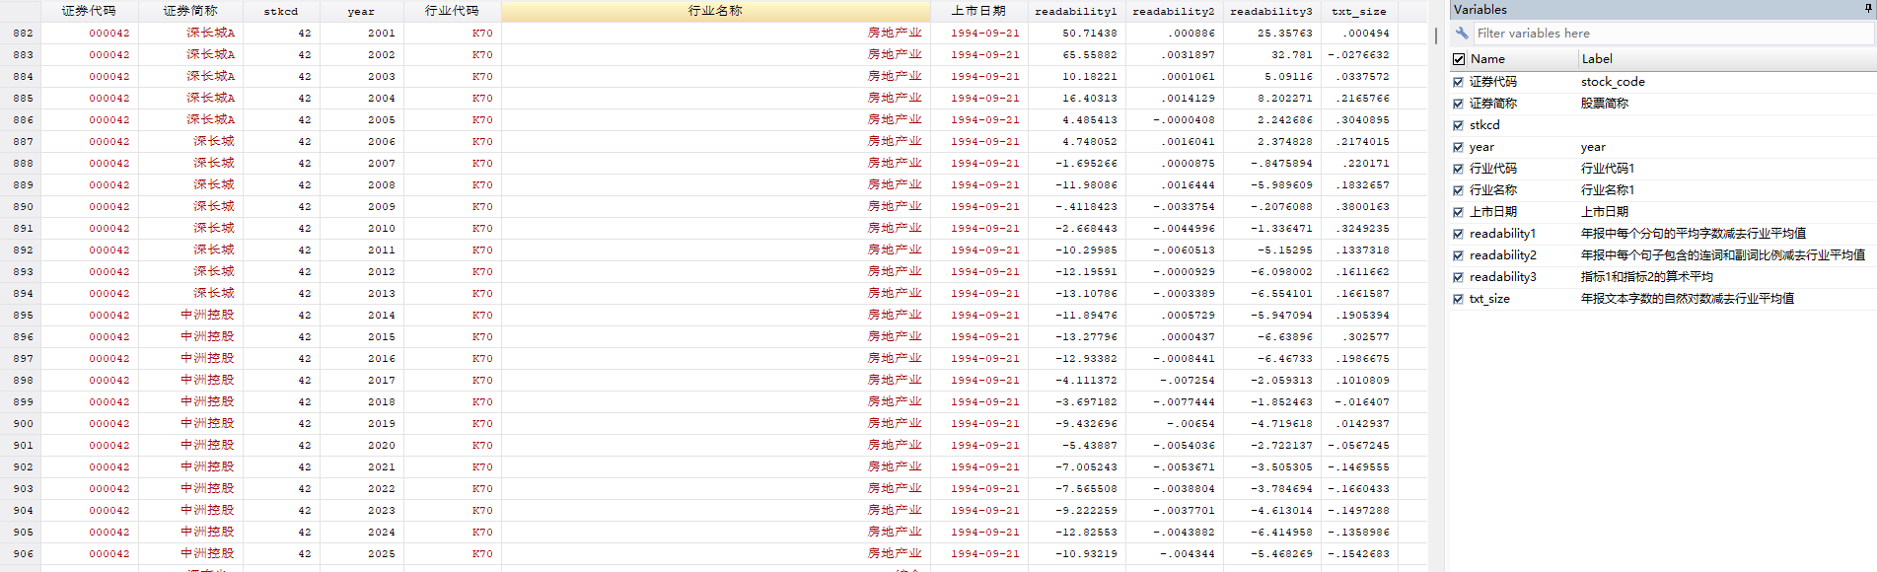Click readability1 value 65.55882

coord(1077,54)
